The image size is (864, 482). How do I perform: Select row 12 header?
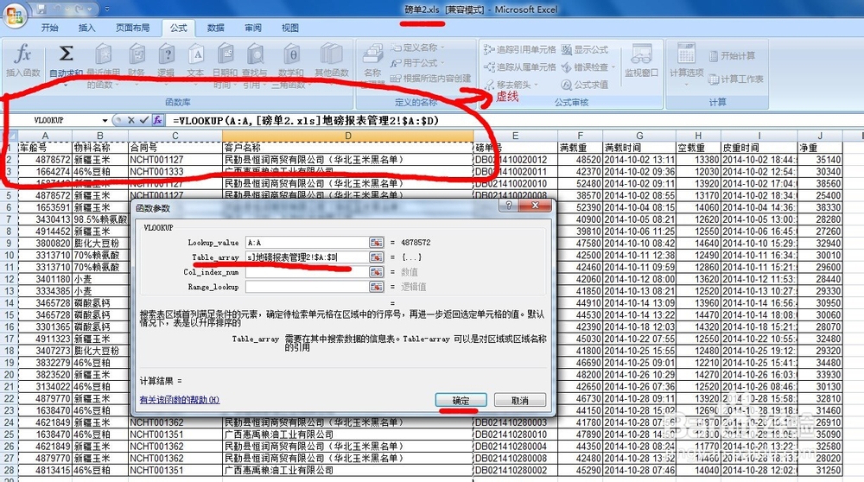(x=9, y=279)
